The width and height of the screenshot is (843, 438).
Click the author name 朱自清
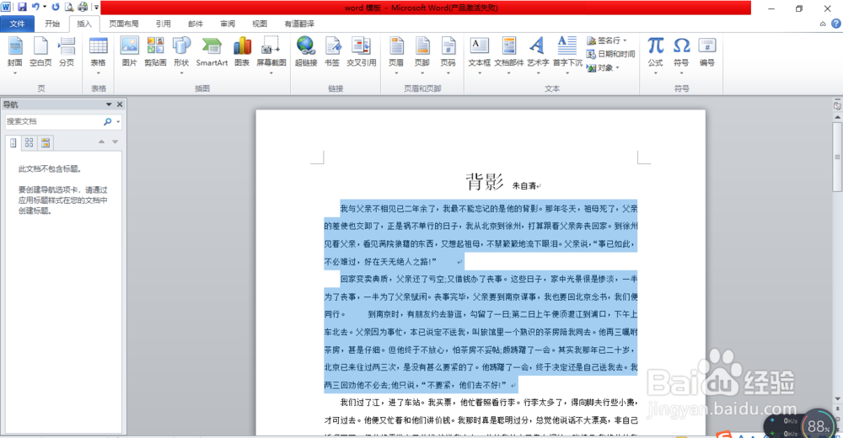tap(524, 186)
